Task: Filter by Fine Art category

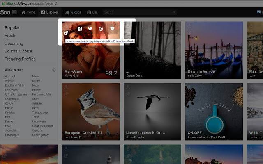Action: 10,121
